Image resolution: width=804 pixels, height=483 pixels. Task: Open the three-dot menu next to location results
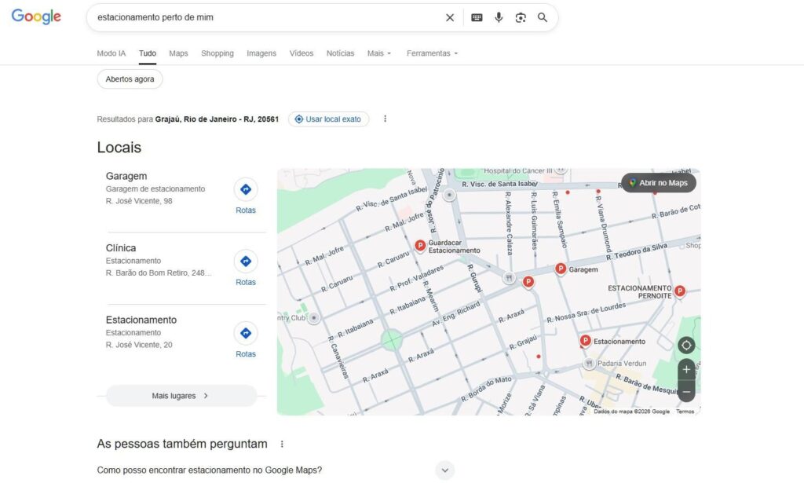click(x=385, y=118)
